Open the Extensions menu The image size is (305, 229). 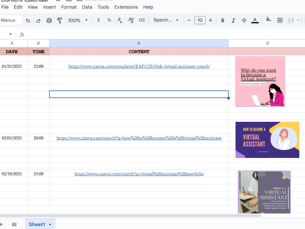[x=126, y=7]
